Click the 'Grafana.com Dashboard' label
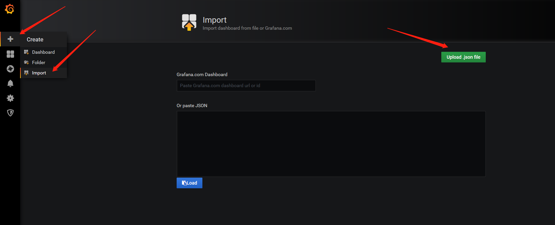Image resolution: width=555 pixels, height=225 pixels. coord(202,74)
